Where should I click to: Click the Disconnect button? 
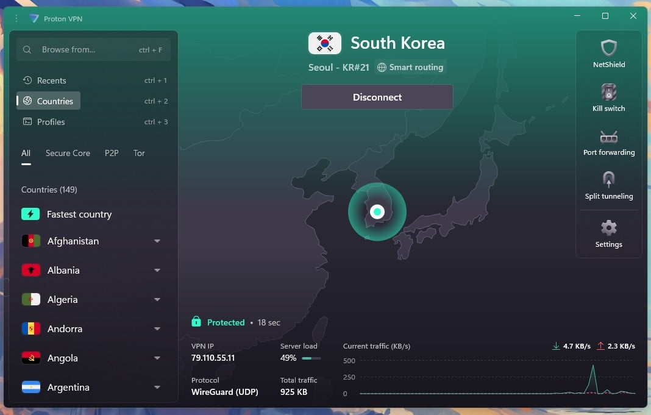(x=377, y=97)
